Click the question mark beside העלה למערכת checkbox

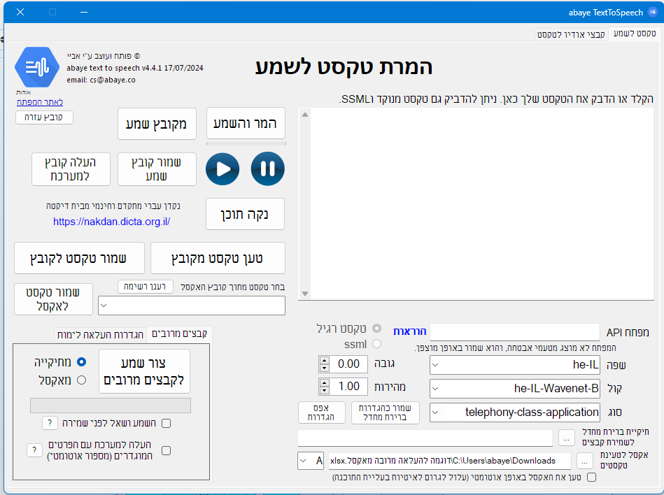pyautogui.click(x=34, y=450)
